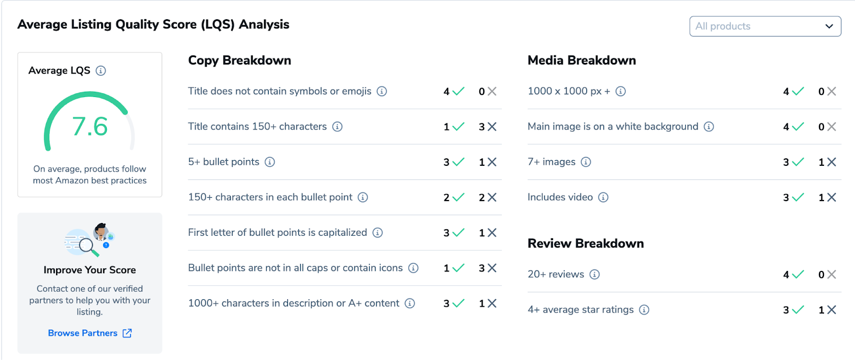Click info icon beside Title contains 150+ characters
Image resolution: width=855 pixels, height=360 pixels.
click(x=337, y=126)
